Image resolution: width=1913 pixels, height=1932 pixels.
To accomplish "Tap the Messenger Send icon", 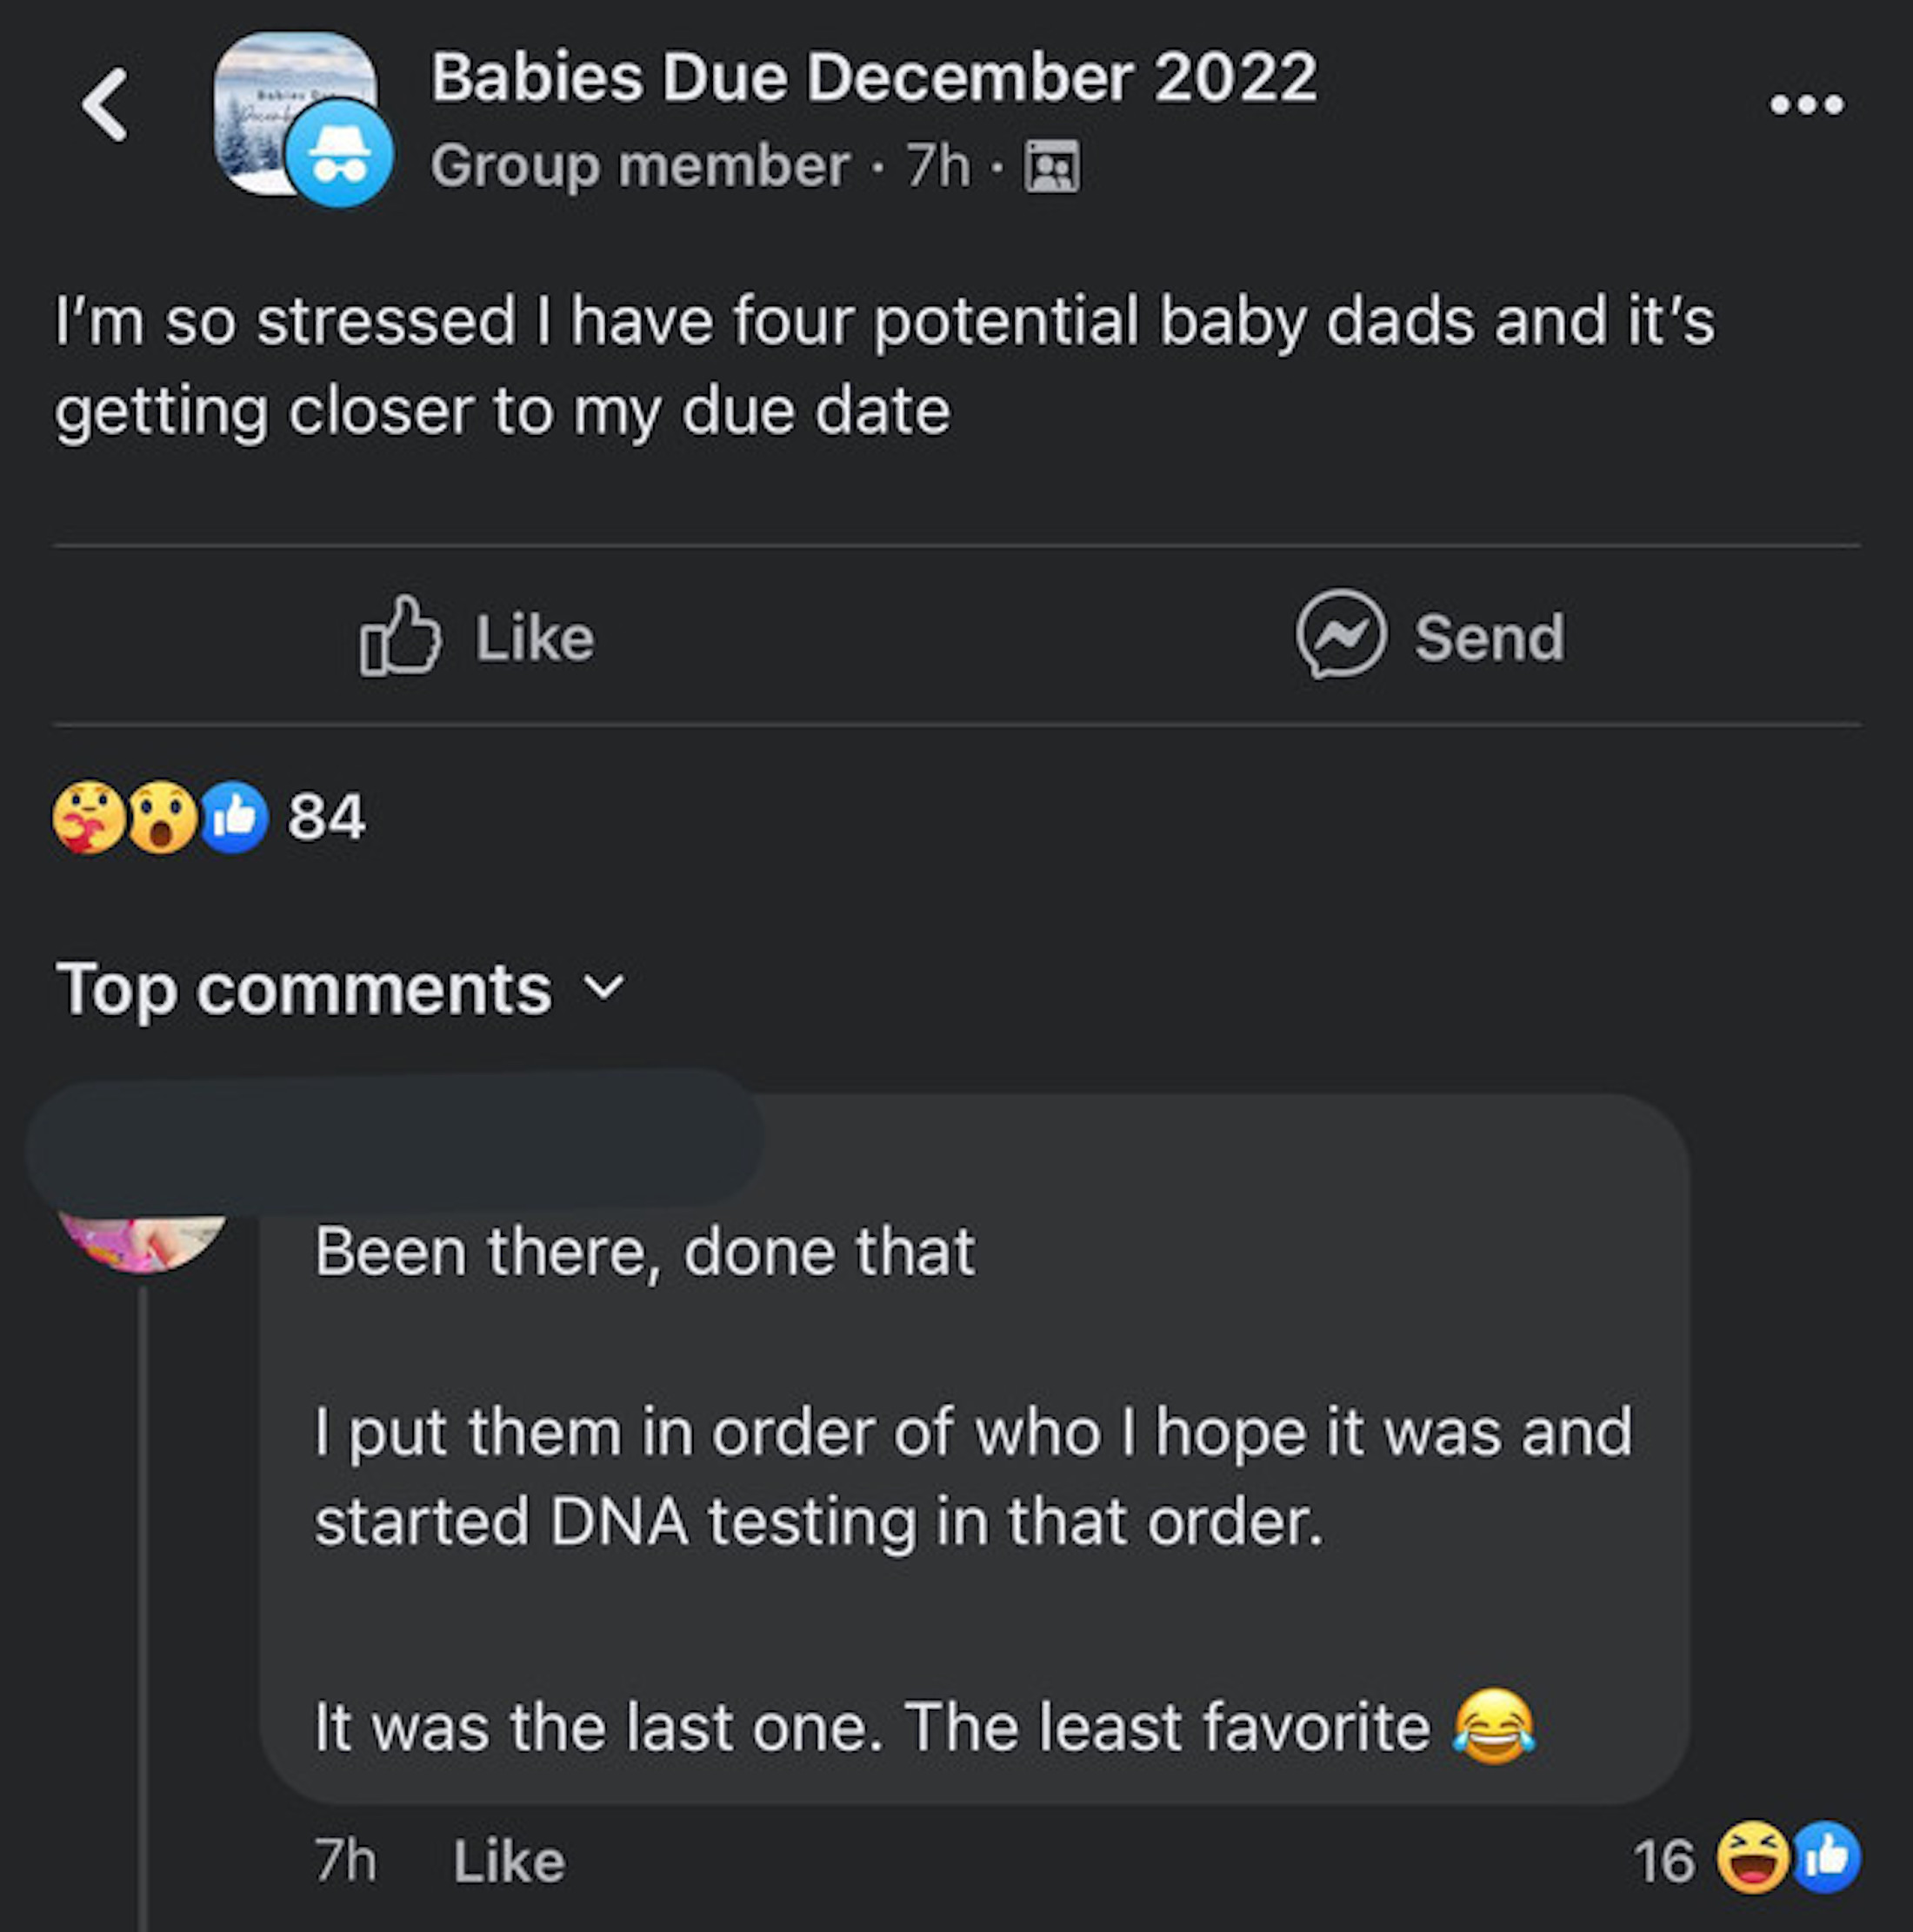I will 1342,635.
